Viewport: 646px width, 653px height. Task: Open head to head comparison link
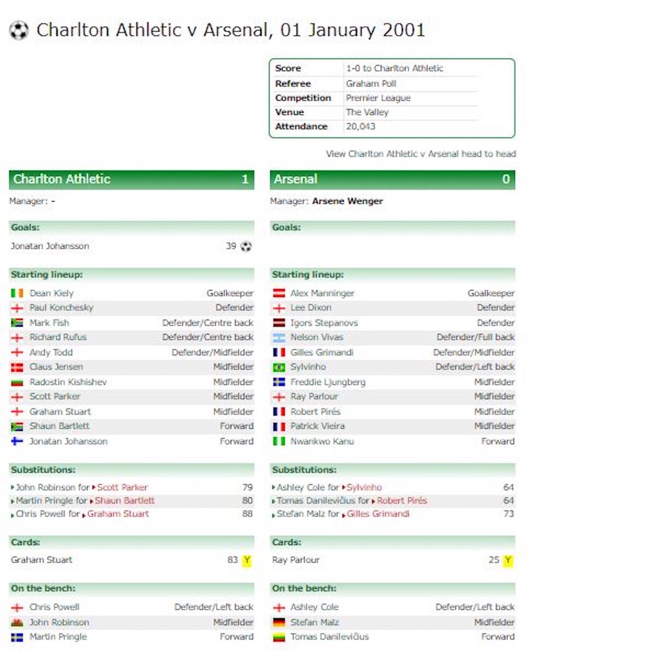click(421, 154)
